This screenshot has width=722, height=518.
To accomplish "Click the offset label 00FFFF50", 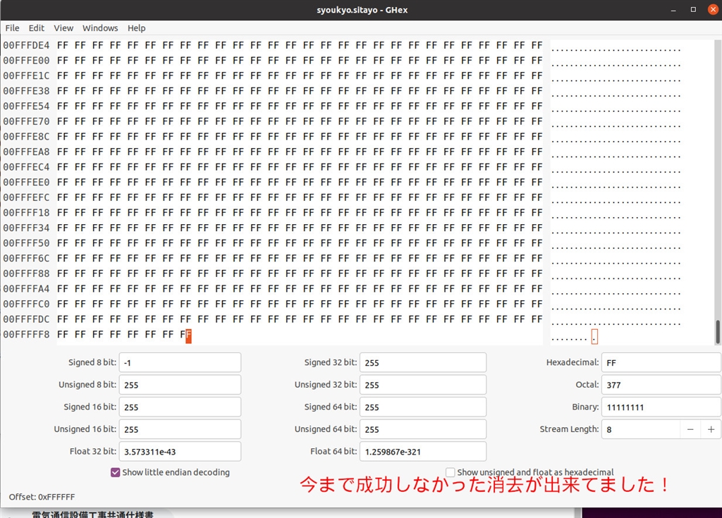I will [x=26, y=243].
